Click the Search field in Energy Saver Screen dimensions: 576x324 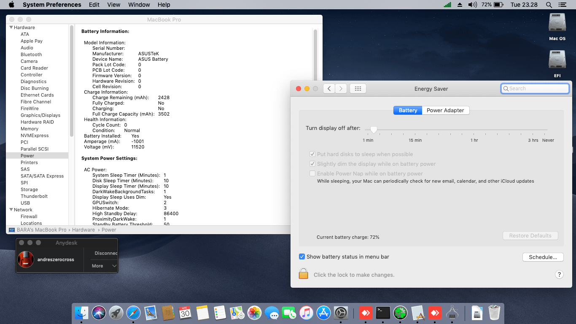click(535, 89)
